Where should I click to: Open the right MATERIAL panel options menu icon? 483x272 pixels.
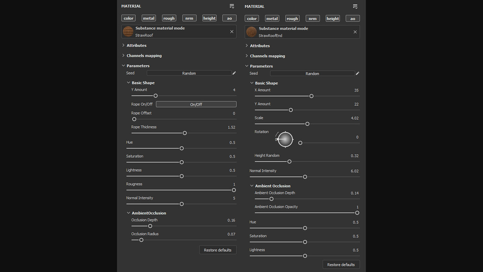[355, 6]
